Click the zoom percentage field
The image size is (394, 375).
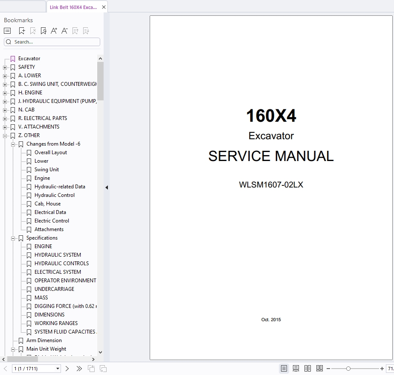point(390,369)
